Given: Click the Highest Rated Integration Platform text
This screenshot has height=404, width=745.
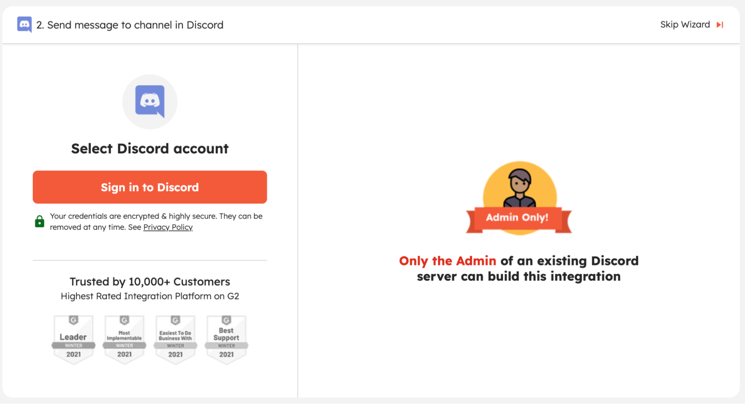Looking at the screenshot, I should 150,296.
